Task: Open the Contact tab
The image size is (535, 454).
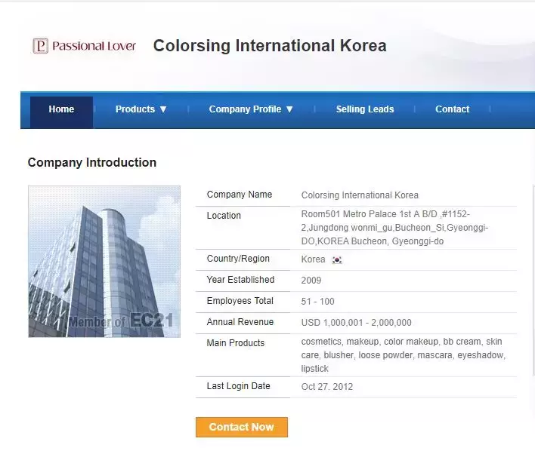Action: (x=452, y=109)
